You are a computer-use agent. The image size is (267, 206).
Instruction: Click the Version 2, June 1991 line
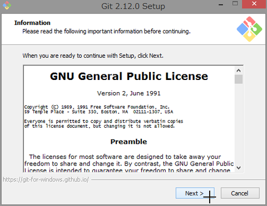[x=128, y=93]
